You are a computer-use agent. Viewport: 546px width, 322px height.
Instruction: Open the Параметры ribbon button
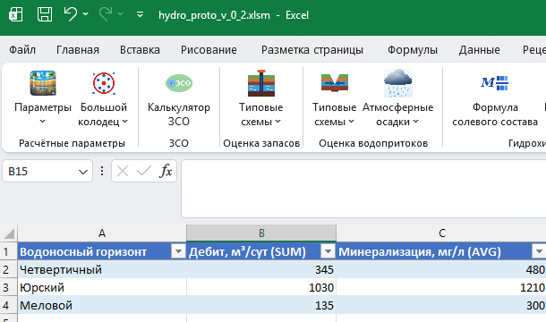coord(43,98)
